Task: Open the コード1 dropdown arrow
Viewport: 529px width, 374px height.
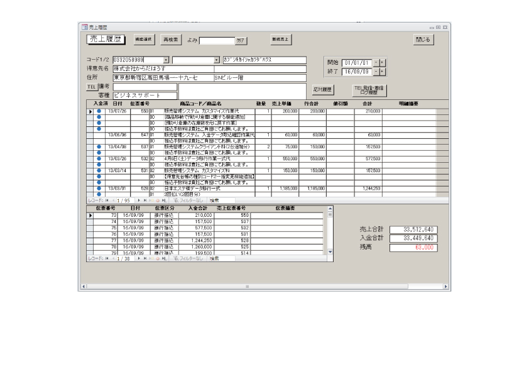Action: 166,60
